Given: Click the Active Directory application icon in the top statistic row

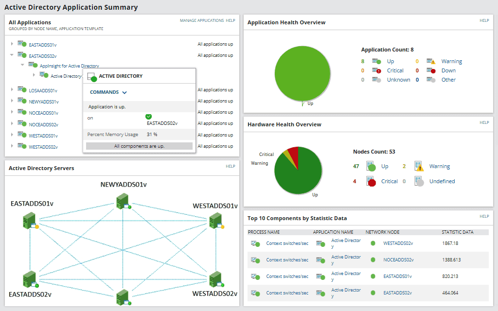Looking at the screenshot, I should point(320,242).
